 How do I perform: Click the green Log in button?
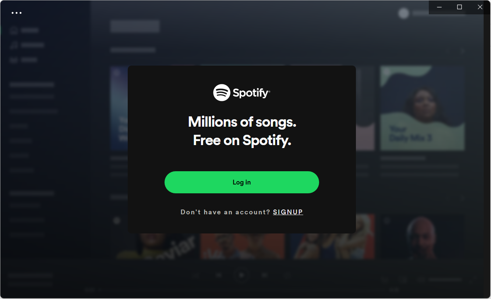coord(241,182)
